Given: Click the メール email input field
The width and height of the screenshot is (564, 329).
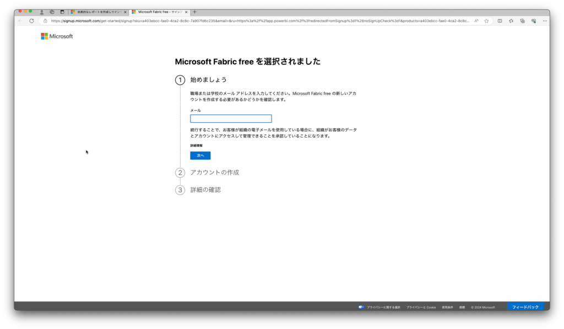Looking at the screenshot, I should point(231,118).
